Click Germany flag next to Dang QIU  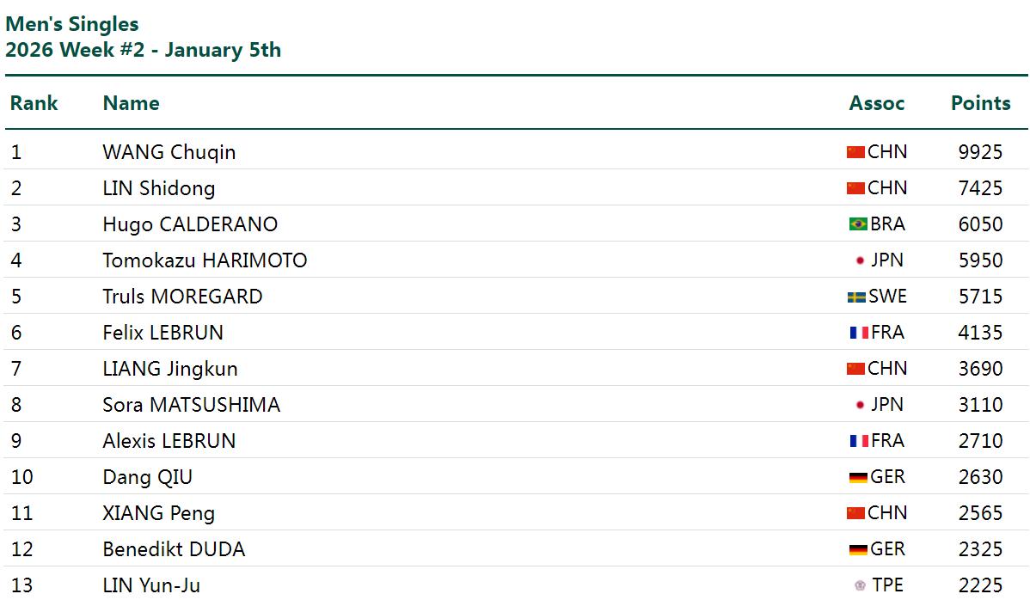[857, 477]
